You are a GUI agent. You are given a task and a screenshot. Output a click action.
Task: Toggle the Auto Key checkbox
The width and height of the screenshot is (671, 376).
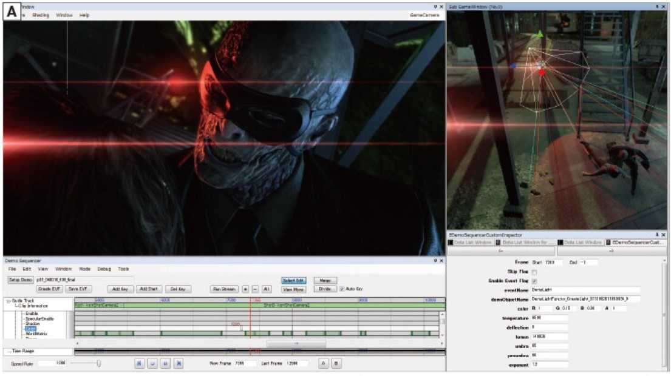coord(341,289)
